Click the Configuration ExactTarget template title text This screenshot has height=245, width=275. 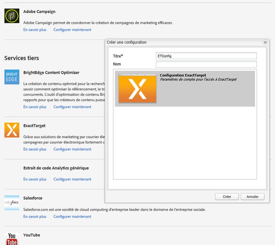pyautogui.click(x=183, y=75)
